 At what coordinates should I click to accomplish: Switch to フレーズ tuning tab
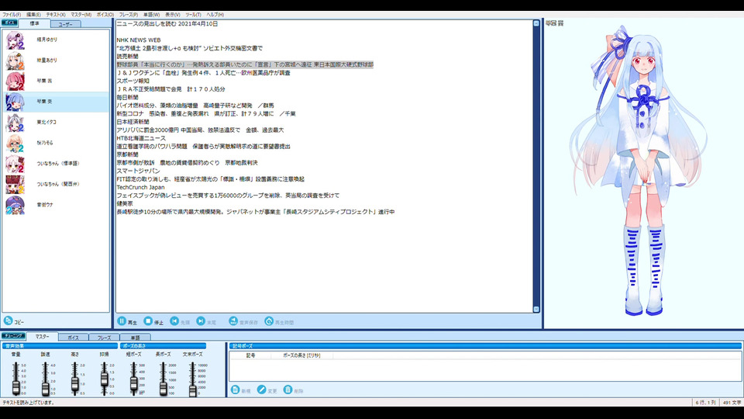tap(104, 338)
